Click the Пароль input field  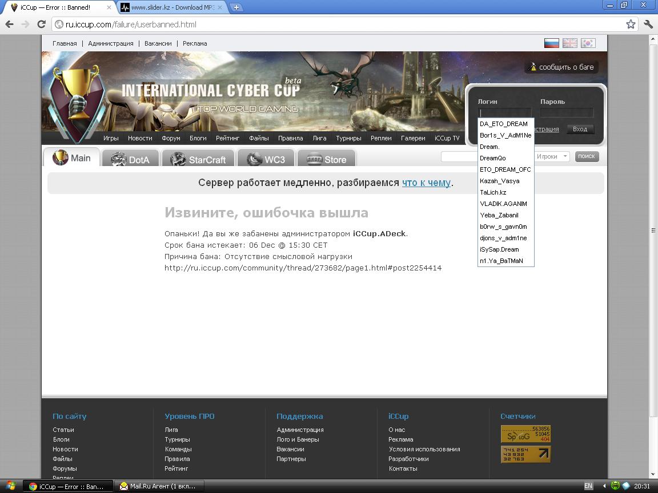[567, 112]
